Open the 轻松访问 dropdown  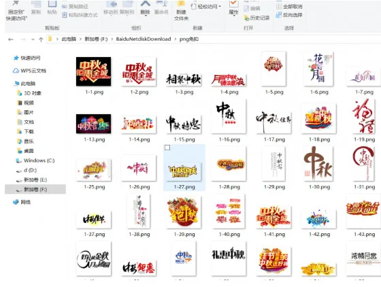click(206, 6)
